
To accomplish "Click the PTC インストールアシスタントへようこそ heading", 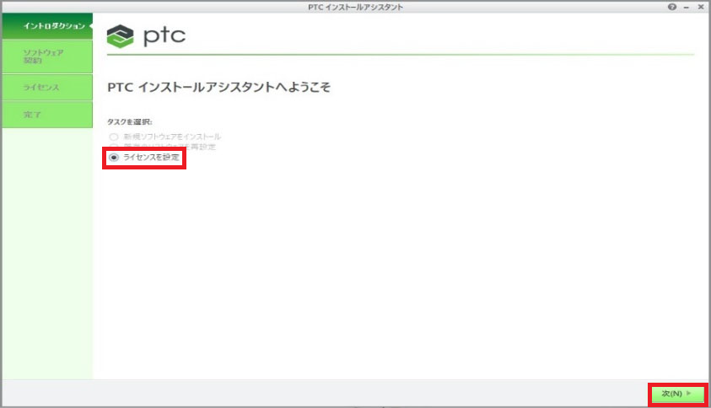I will pyautogui.click(x=218, y=87).
